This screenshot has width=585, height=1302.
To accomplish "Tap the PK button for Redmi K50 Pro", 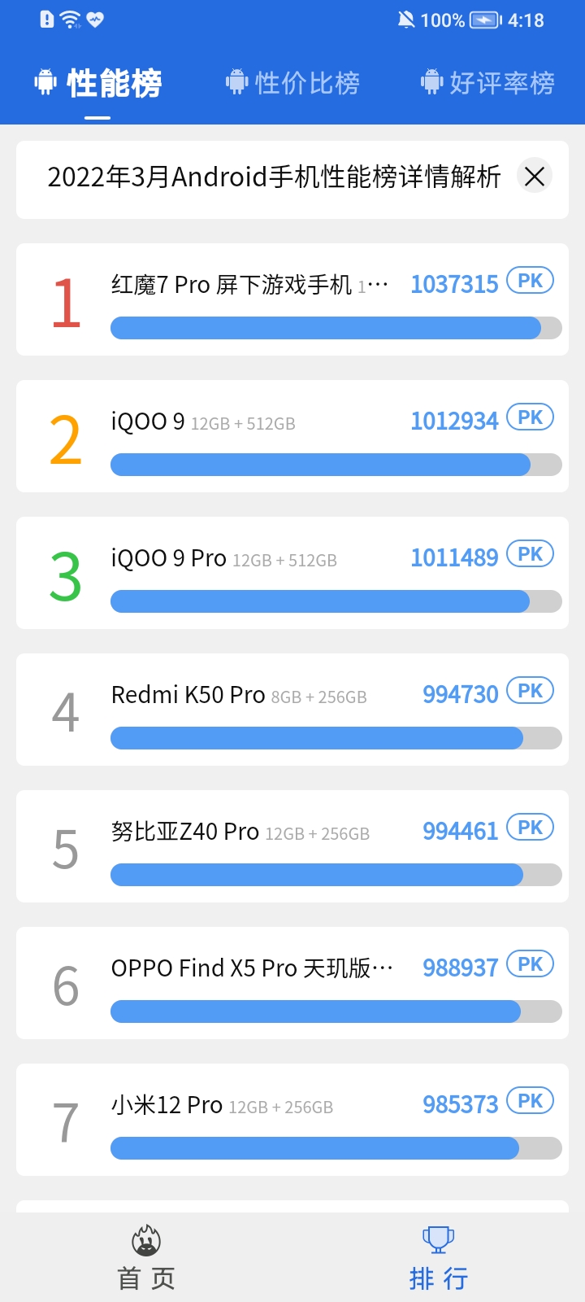I will point(531,690).
